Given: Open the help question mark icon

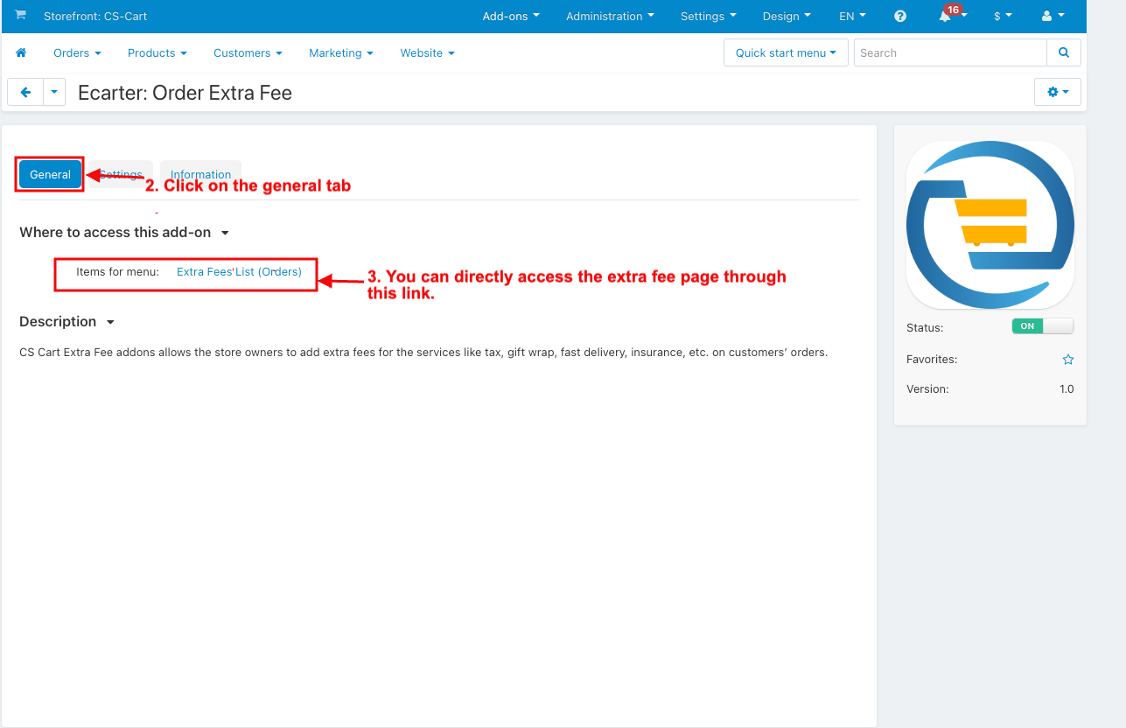Looking at the screenshot, I should pos(900,17).
